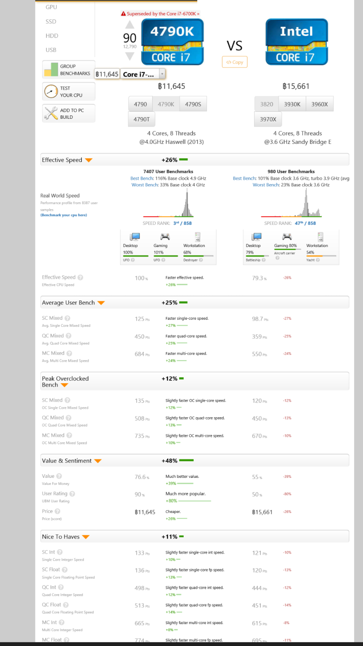Image resolution: width=363 pixels, height=646 pixels.
Task: Click the right ฿15,661 price in Price row
Action: [x=262, y=512]
